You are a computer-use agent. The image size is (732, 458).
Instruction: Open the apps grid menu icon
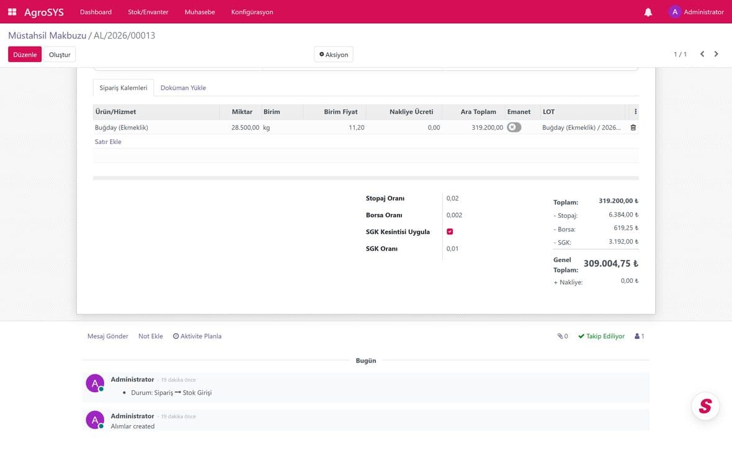(12, 12)
